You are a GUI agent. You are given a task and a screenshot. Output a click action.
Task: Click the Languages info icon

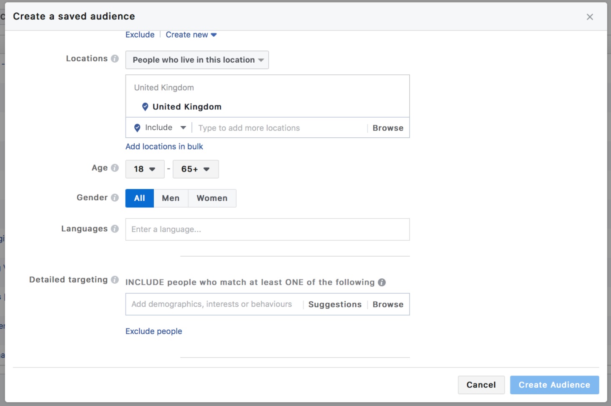(x=115, y=229)
